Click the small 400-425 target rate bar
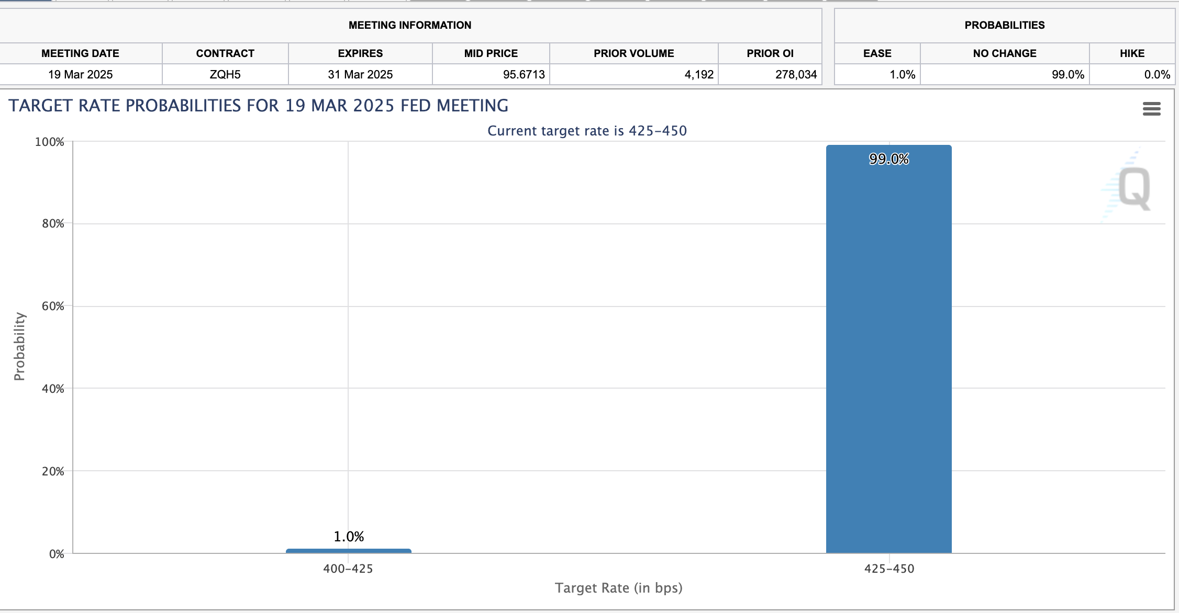Image resolution: width=1179 pixels, height=613 pixels. click(x=348, y=551)
